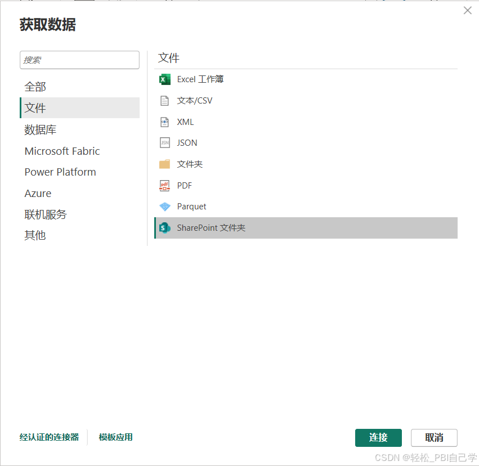Image resolution: width=479 pixels, height=466 pixels.
Task: Click the JSON file icon
Action: pyautogui.click(x=165, y=142)
